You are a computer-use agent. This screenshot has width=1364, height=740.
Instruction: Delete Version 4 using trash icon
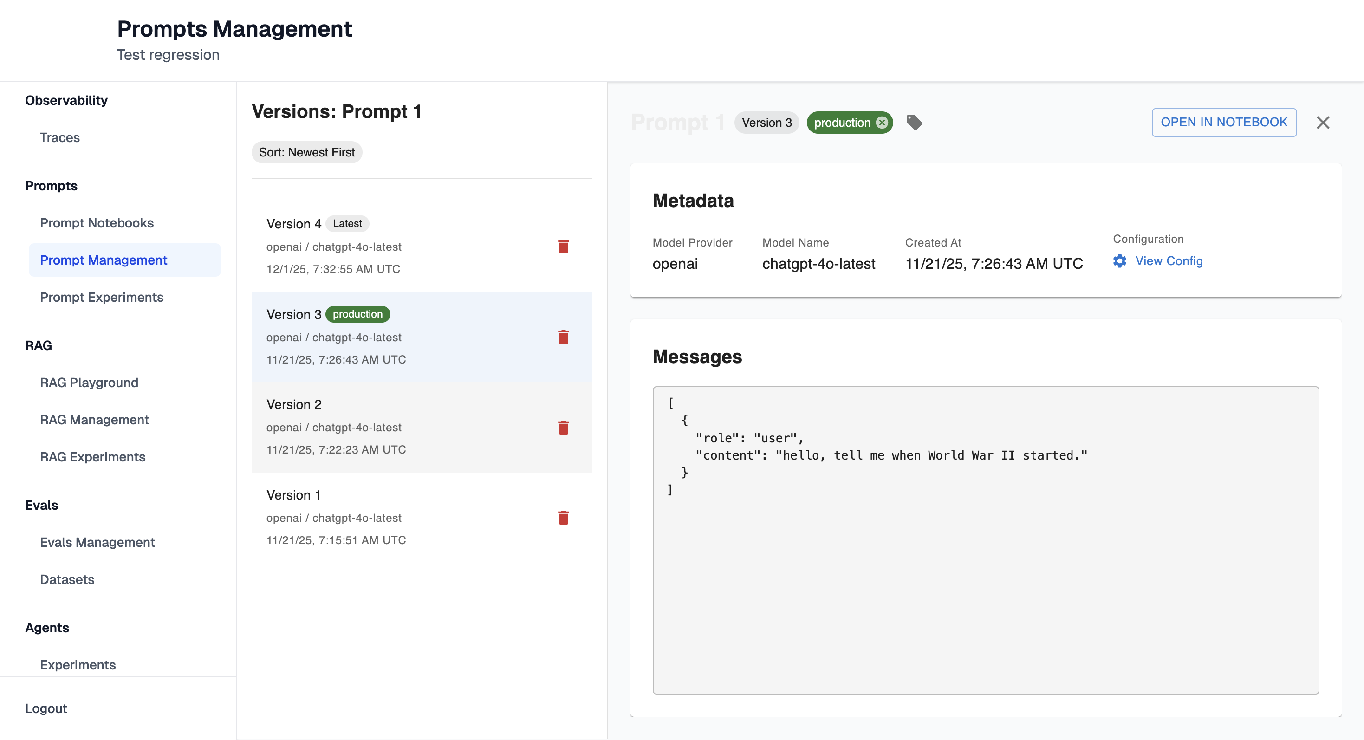tap(564, 247)
